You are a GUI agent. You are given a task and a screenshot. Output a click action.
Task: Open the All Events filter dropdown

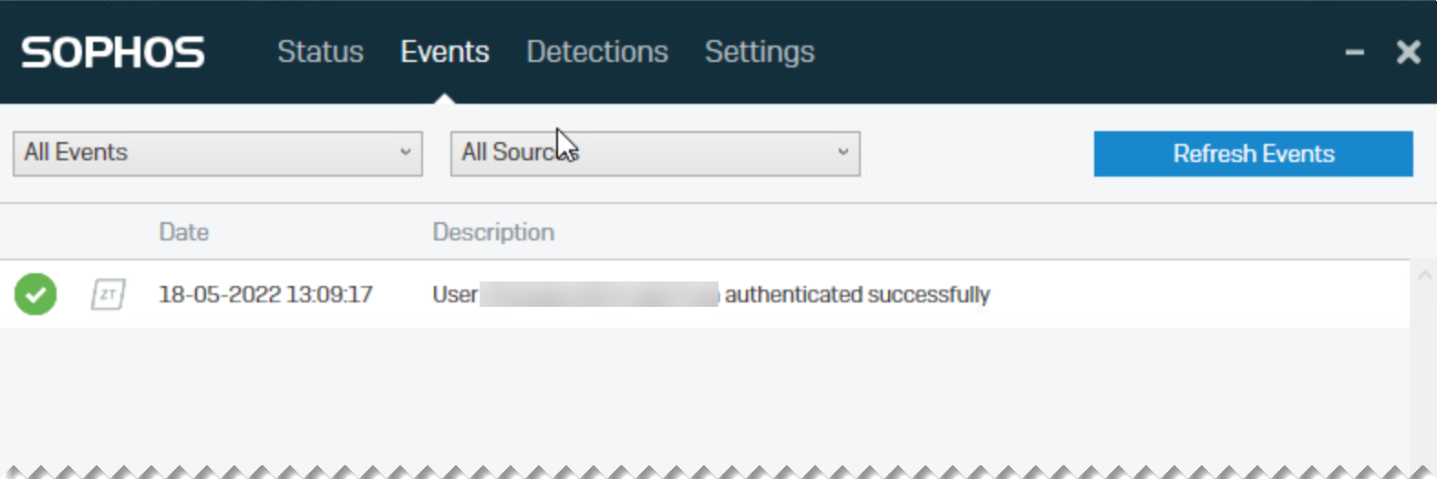217,153
